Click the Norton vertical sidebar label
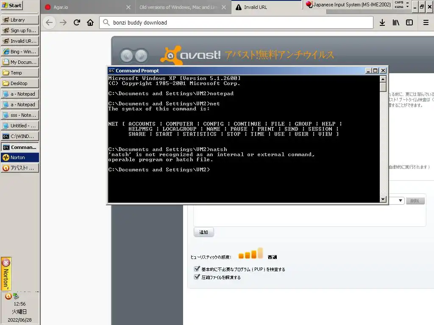The image size is (434, 325). pyautogui.click(x=6, y=278)
